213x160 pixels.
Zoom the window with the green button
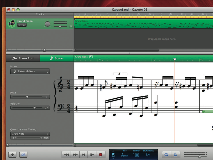point(18,10)
